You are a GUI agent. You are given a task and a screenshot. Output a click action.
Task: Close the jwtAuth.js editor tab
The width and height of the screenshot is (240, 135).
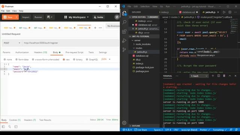[218, 12]
